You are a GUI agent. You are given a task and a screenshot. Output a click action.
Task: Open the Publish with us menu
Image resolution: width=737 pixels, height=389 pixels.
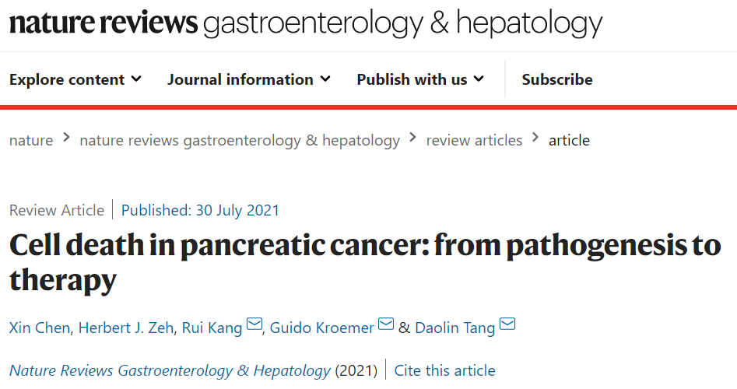click(x=412, y=79)
